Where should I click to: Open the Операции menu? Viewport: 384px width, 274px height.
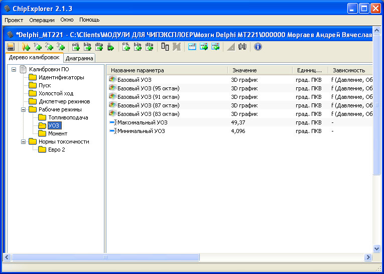(42, 20)
